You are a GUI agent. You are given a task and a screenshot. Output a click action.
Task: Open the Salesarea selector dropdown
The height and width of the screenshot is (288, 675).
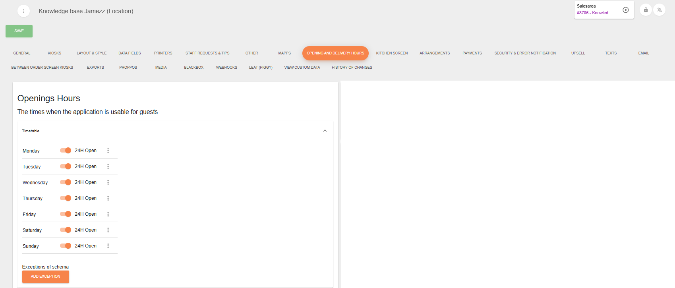coord(596,10)
